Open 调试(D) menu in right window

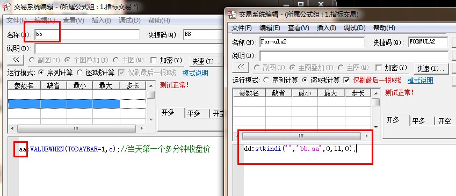coord(354,28)
